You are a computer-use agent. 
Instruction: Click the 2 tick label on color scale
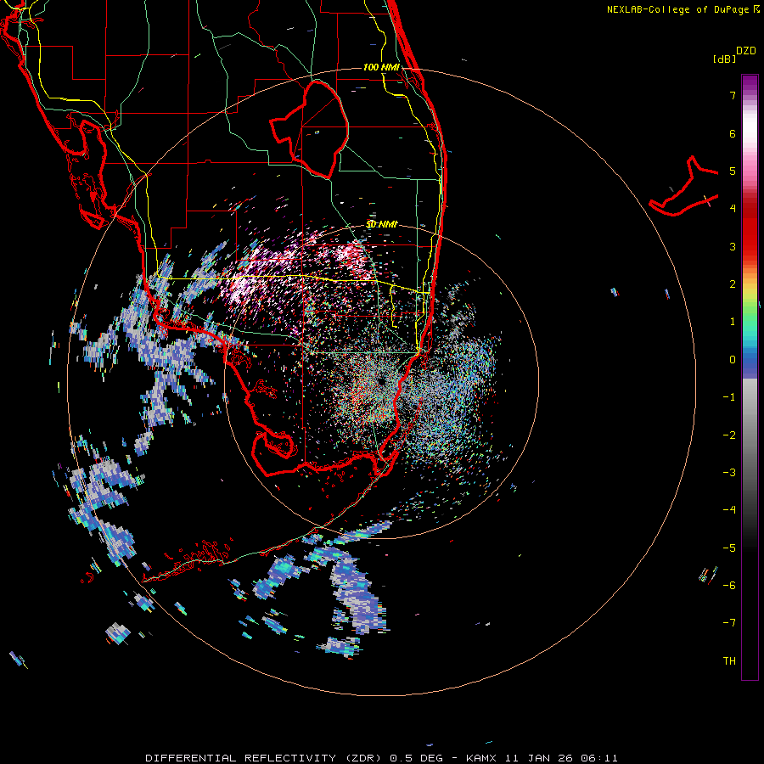[733, 284]
